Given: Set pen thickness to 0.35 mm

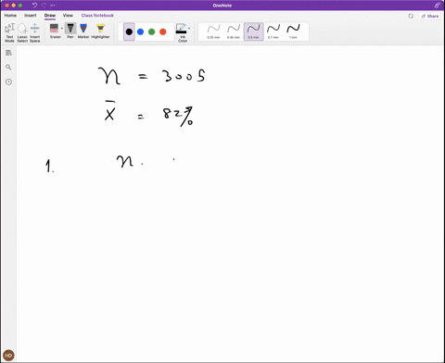Looking at the screenshot, I should pyautogui.click(x=234, y=31).
